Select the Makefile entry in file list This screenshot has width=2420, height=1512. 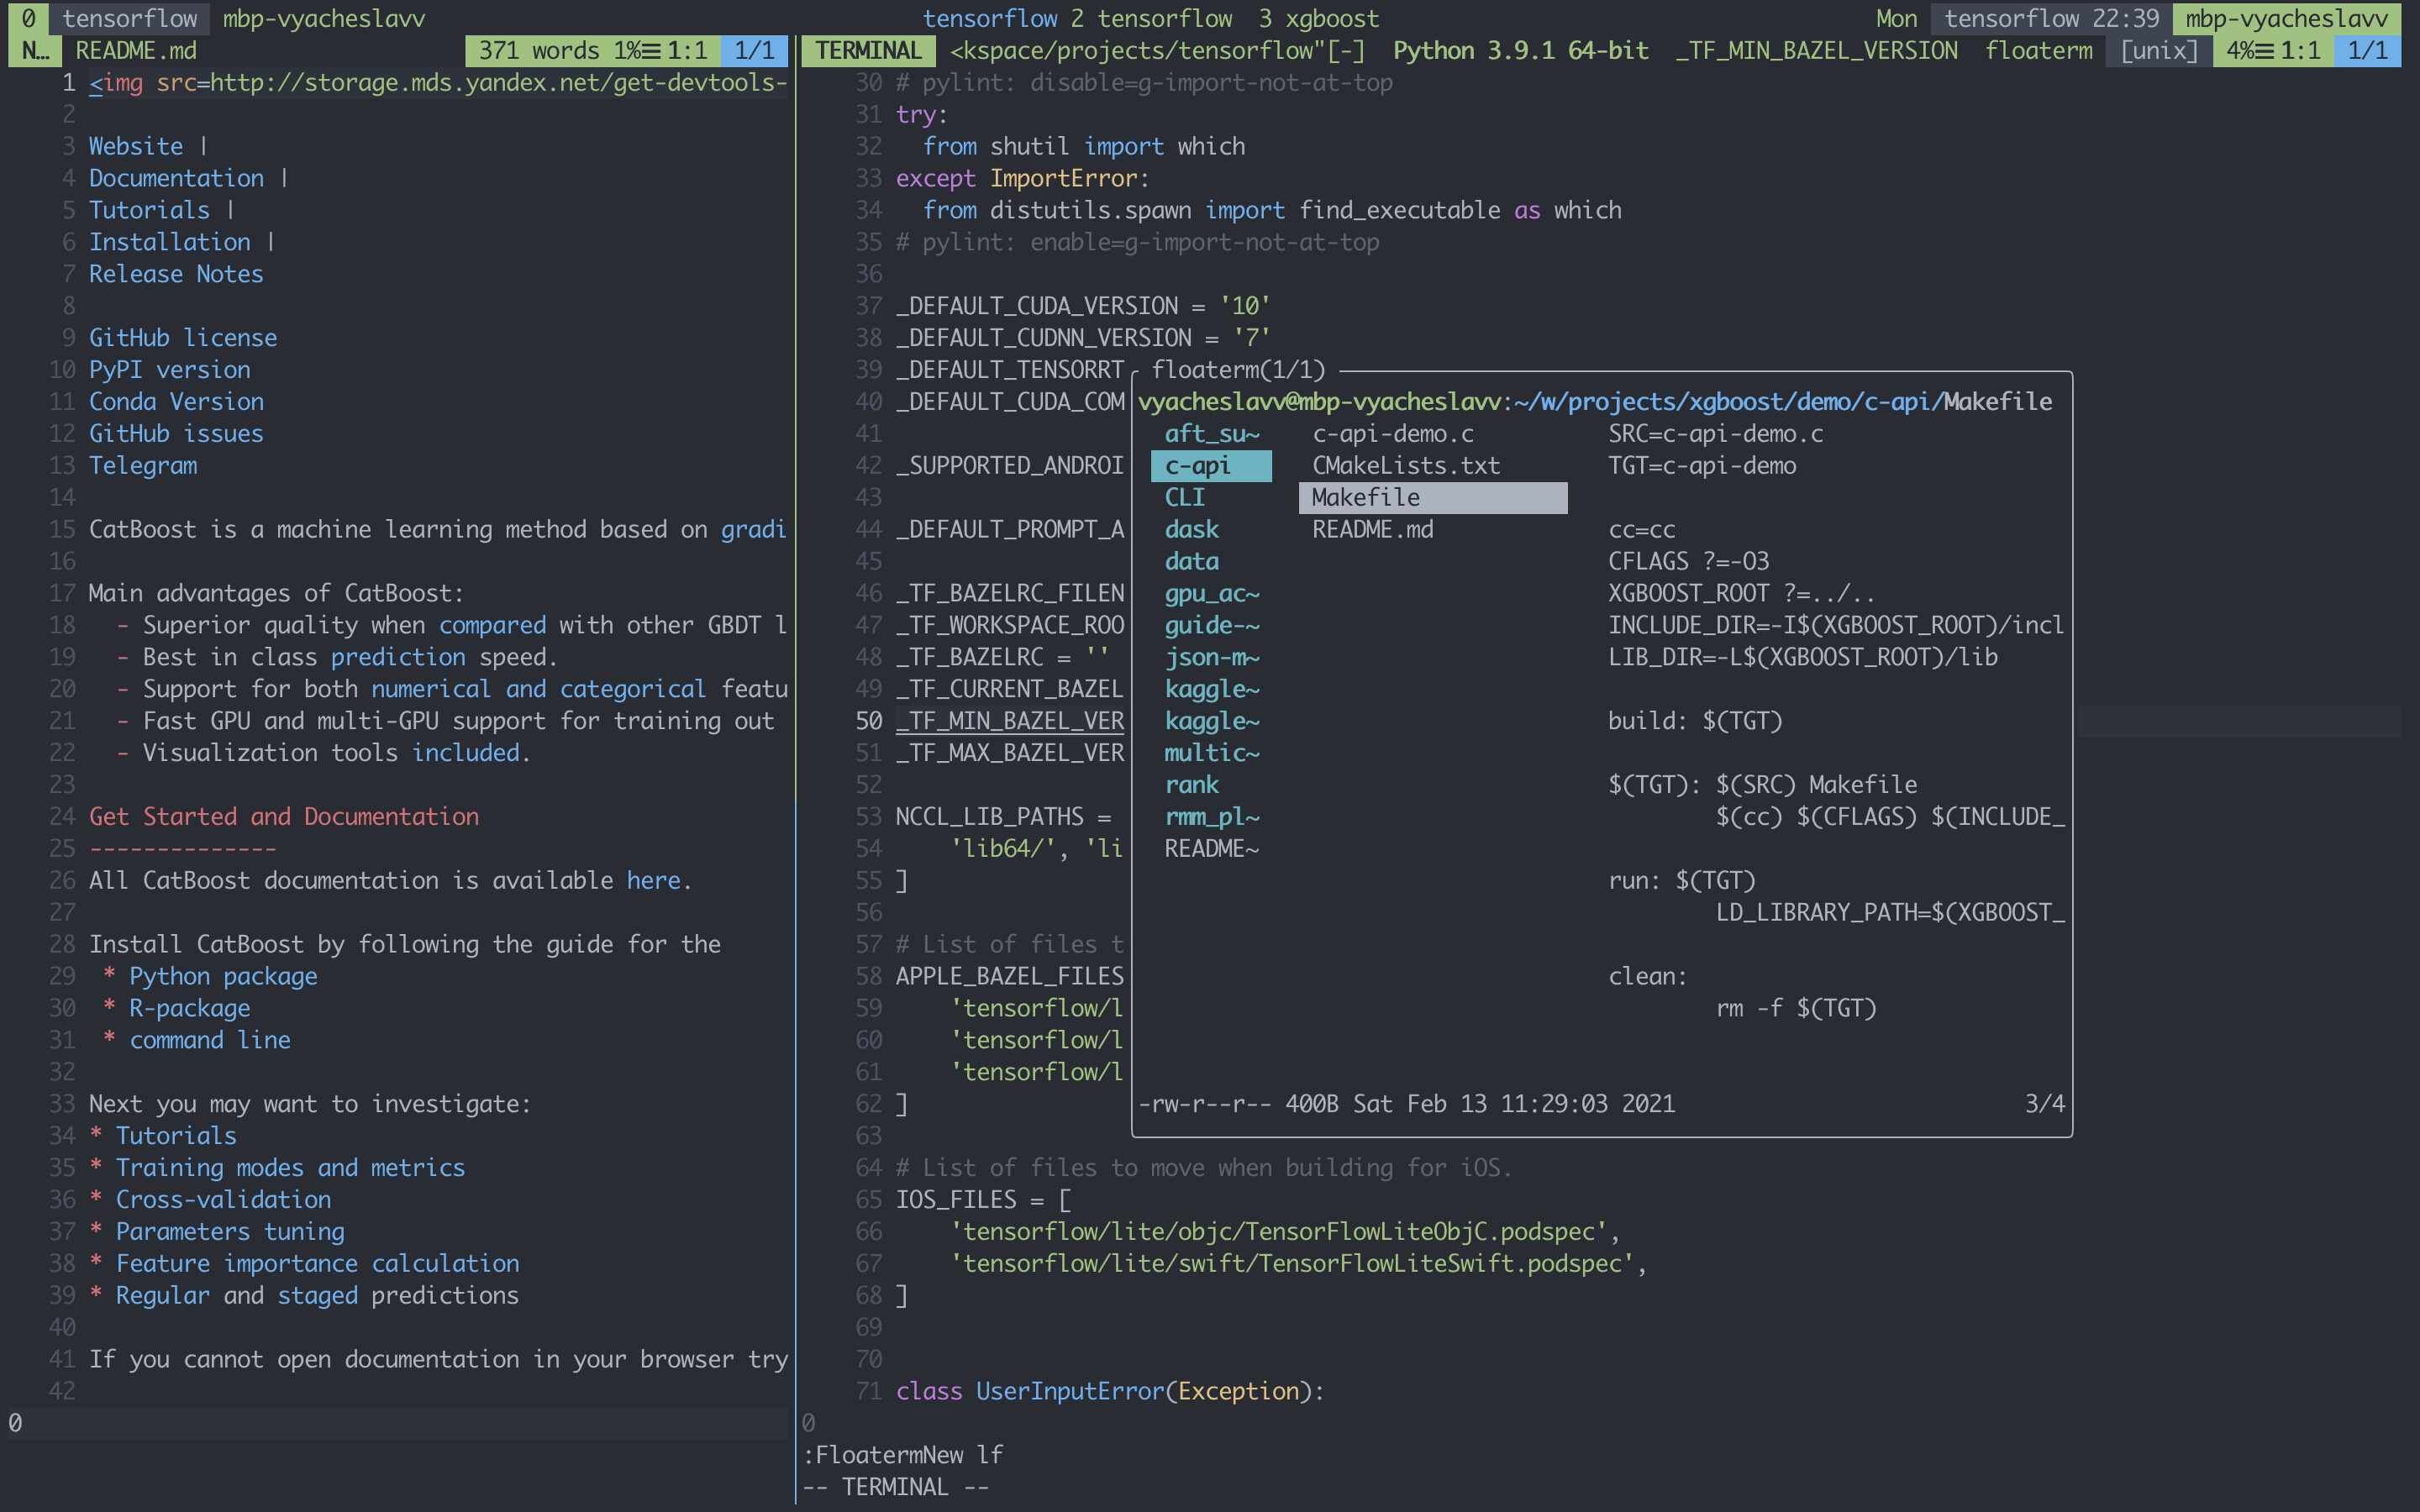tap(1365, 497)
